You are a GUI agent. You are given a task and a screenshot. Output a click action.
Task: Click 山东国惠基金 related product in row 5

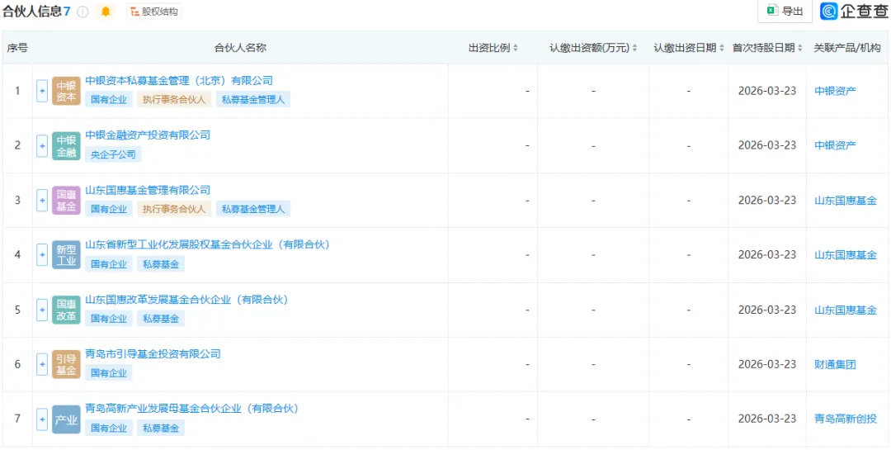point(846,310)
